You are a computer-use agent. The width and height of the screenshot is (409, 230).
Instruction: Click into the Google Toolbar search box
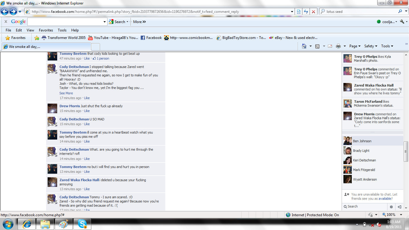65,22
